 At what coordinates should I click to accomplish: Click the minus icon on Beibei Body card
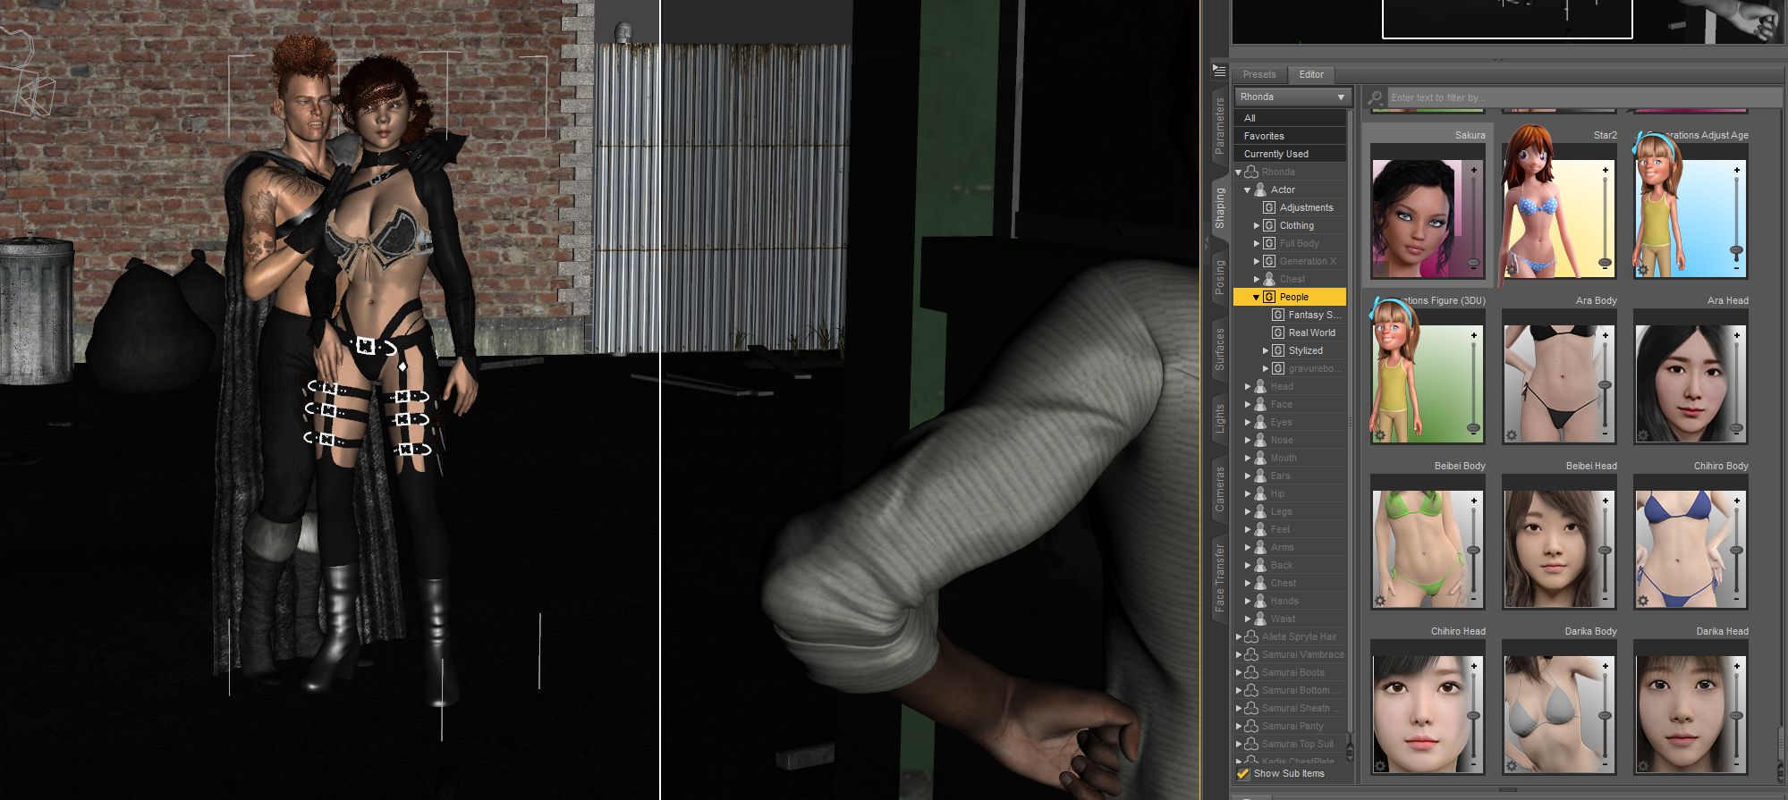[x=1474, y=600]
